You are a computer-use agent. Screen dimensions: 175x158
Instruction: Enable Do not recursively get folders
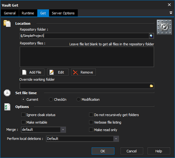point(91,115)
